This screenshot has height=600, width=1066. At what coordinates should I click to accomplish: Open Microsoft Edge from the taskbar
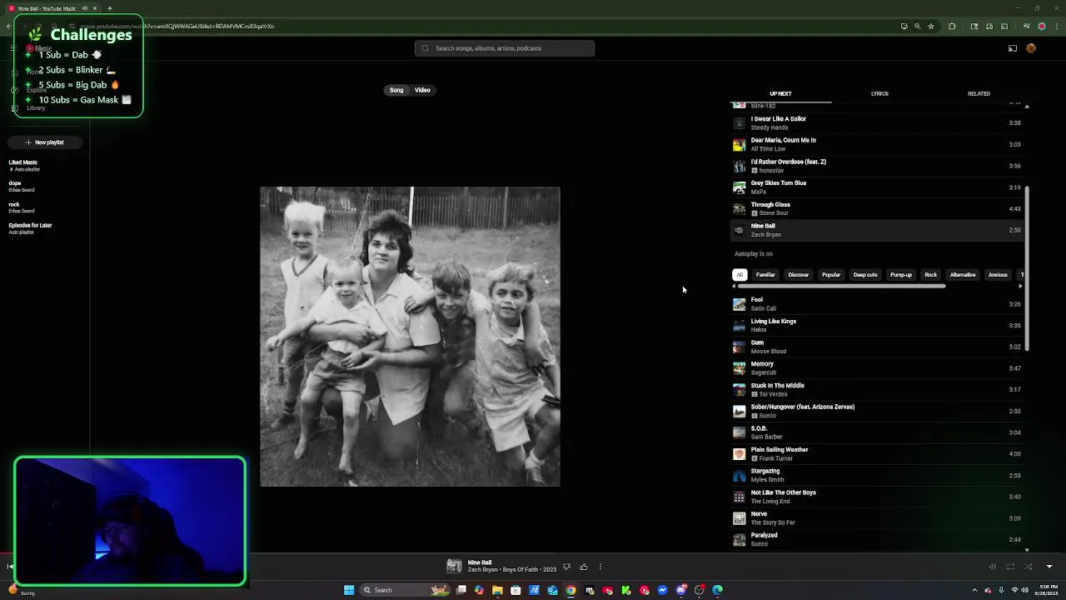[717, 590]
